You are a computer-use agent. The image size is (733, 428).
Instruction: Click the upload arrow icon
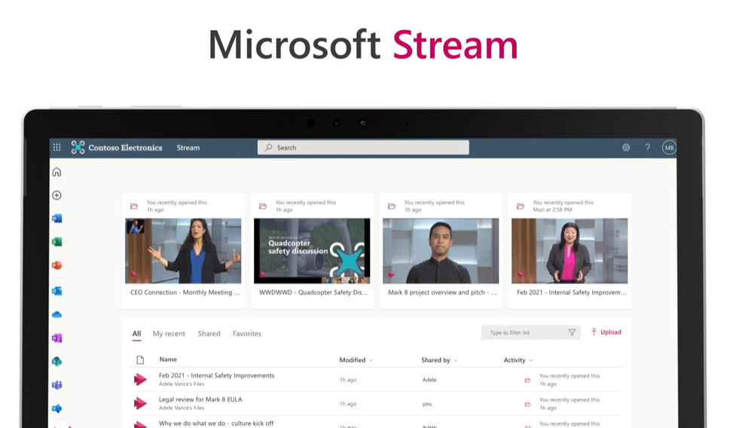594,332
